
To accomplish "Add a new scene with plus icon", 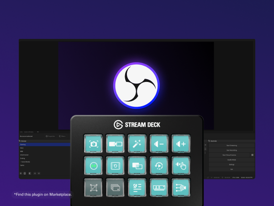I will (x=21, y=173).
